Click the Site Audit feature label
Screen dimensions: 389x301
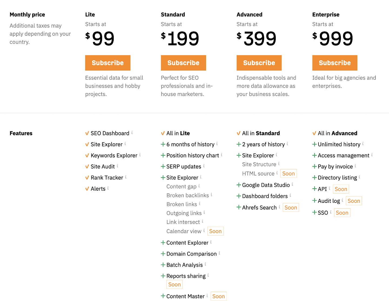coord(103,167)
